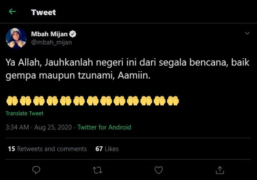Click the verified badge next to Mbah Mijan
The width and height of the screenshot is (257, 180).
[73, 35]
